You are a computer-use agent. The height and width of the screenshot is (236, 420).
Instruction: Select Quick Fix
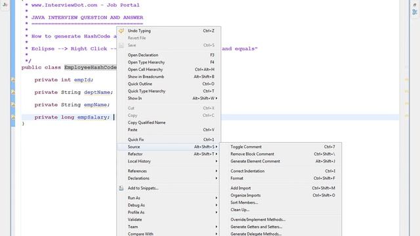click(169, 140)
